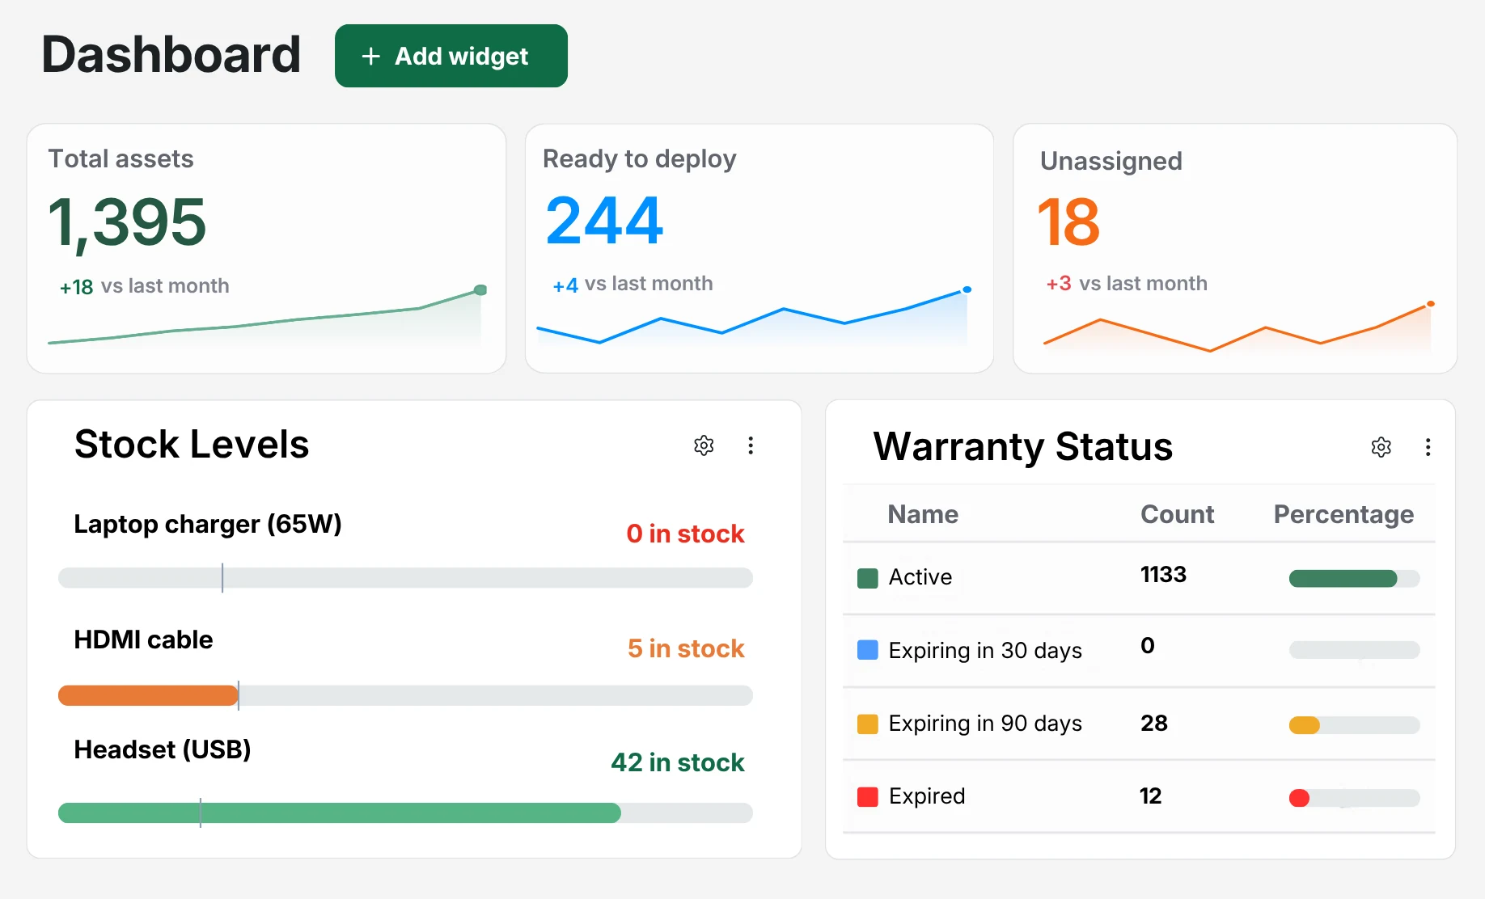Click the yellow Expiring in 90 days swatch
Viewport: 1485px width, 899px height.
(x=868, y=724)
